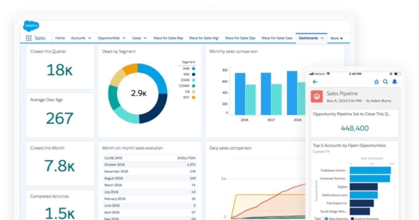The image size is (419, 220).
Task: Open the app launcher grid icon
Action: [x=29, y=38]
